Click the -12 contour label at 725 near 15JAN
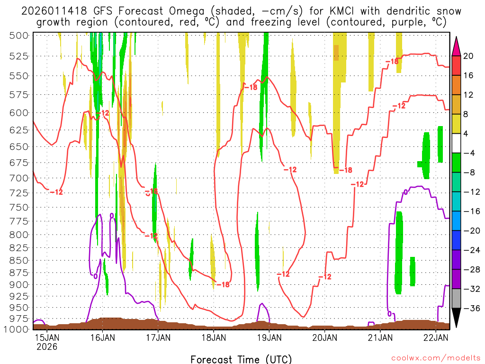Viewport: 485px width, 364px height. point(56,192)
